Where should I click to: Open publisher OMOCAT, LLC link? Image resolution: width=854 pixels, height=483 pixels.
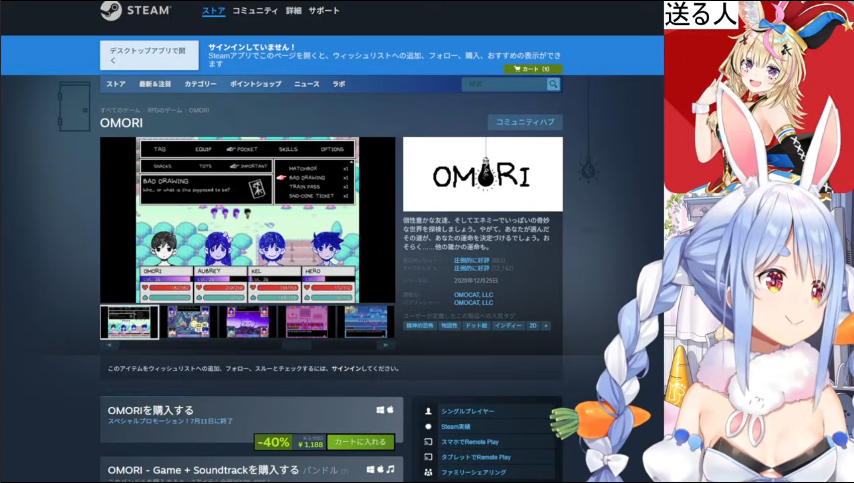pyautogui.click(x=473, y=303)
